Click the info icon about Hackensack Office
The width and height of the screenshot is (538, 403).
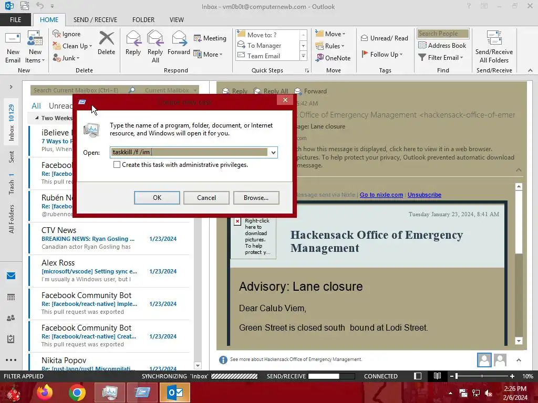tap(223, 360)
